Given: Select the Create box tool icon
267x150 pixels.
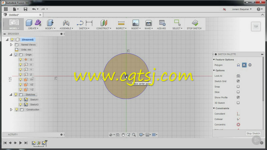Looking at the screenshot, I should [29, 23].
